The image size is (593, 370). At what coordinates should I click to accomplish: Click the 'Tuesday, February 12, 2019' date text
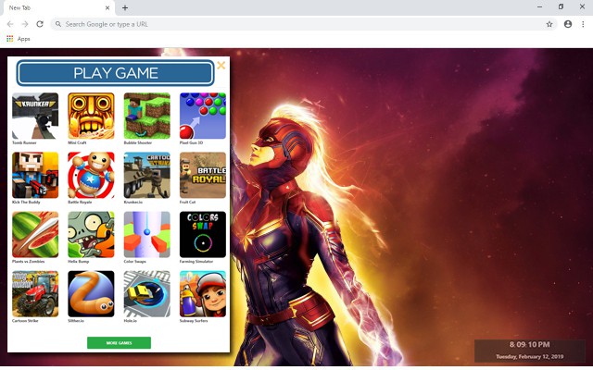coord(529,356)
